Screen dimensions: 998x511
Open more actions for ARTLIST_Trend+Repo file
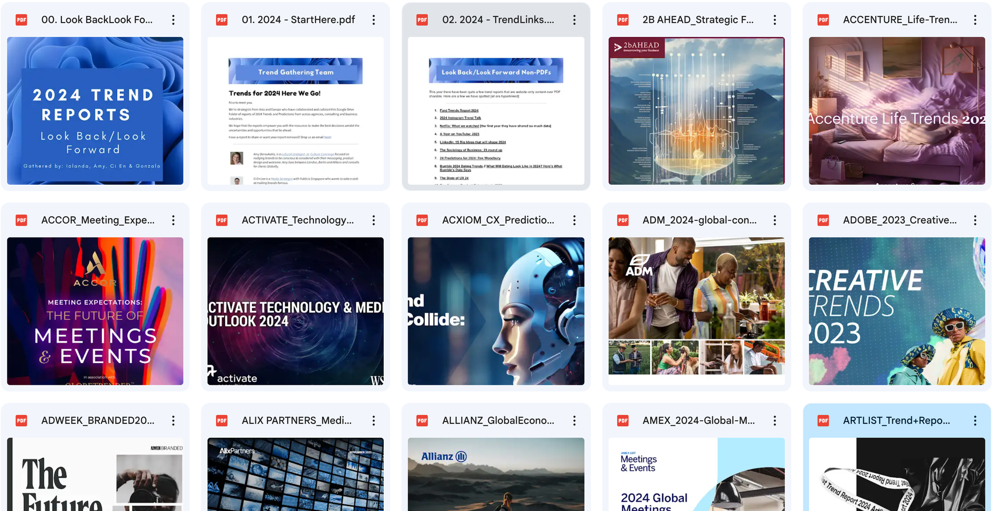click(x=975, y=421)
